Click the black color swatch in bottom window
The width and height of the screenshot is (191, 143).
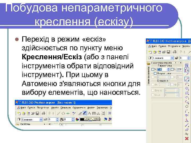(x=82, y=119)
